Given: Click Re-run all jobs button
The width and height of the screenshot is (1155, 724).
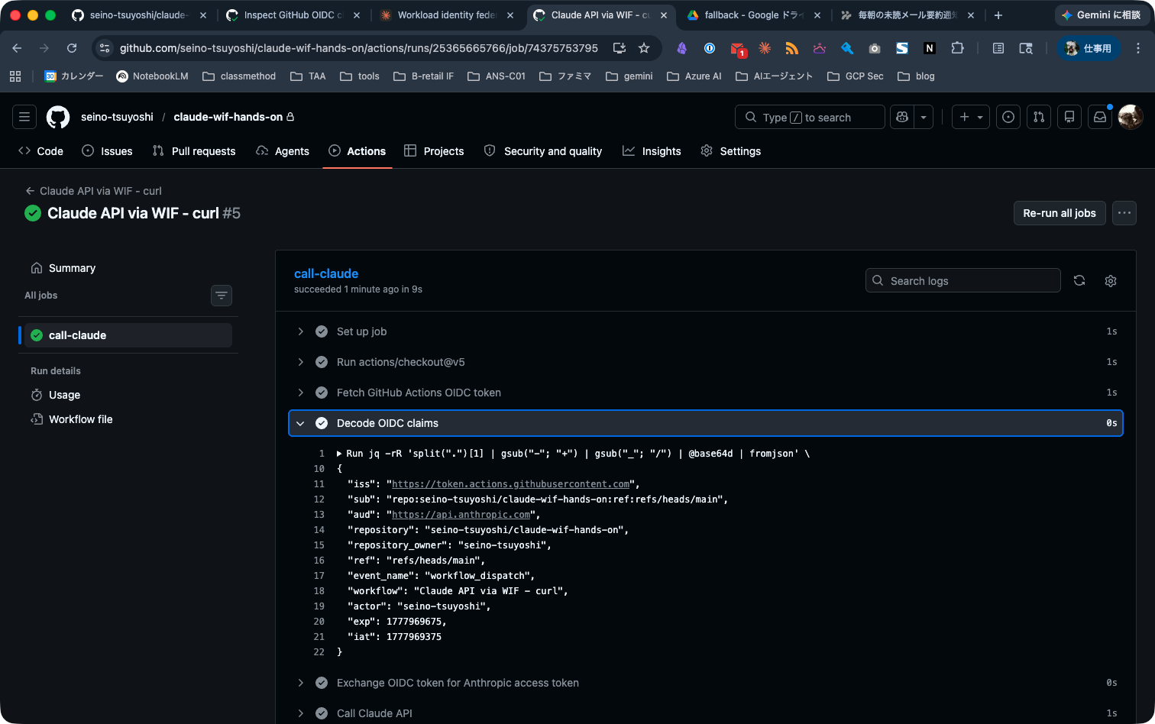Looking at the screenshot, I should pyautogui.click(x=1060, y=213).
